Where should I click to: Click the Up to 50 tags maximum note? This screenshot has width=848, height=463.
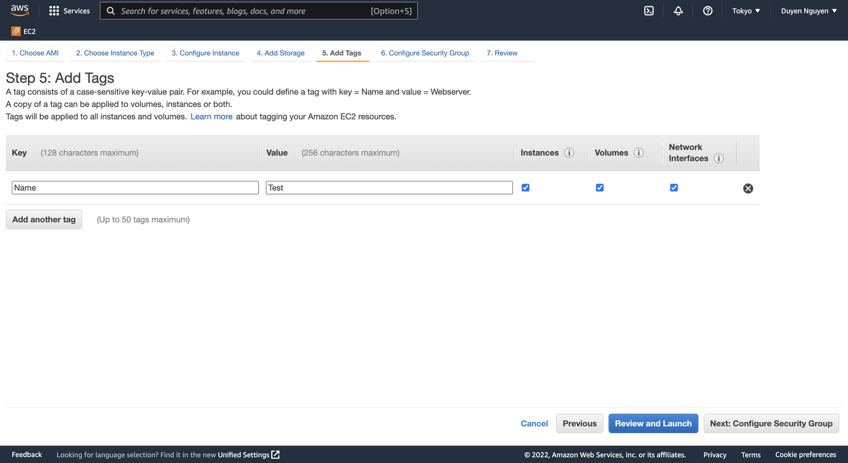click(143, 219)
